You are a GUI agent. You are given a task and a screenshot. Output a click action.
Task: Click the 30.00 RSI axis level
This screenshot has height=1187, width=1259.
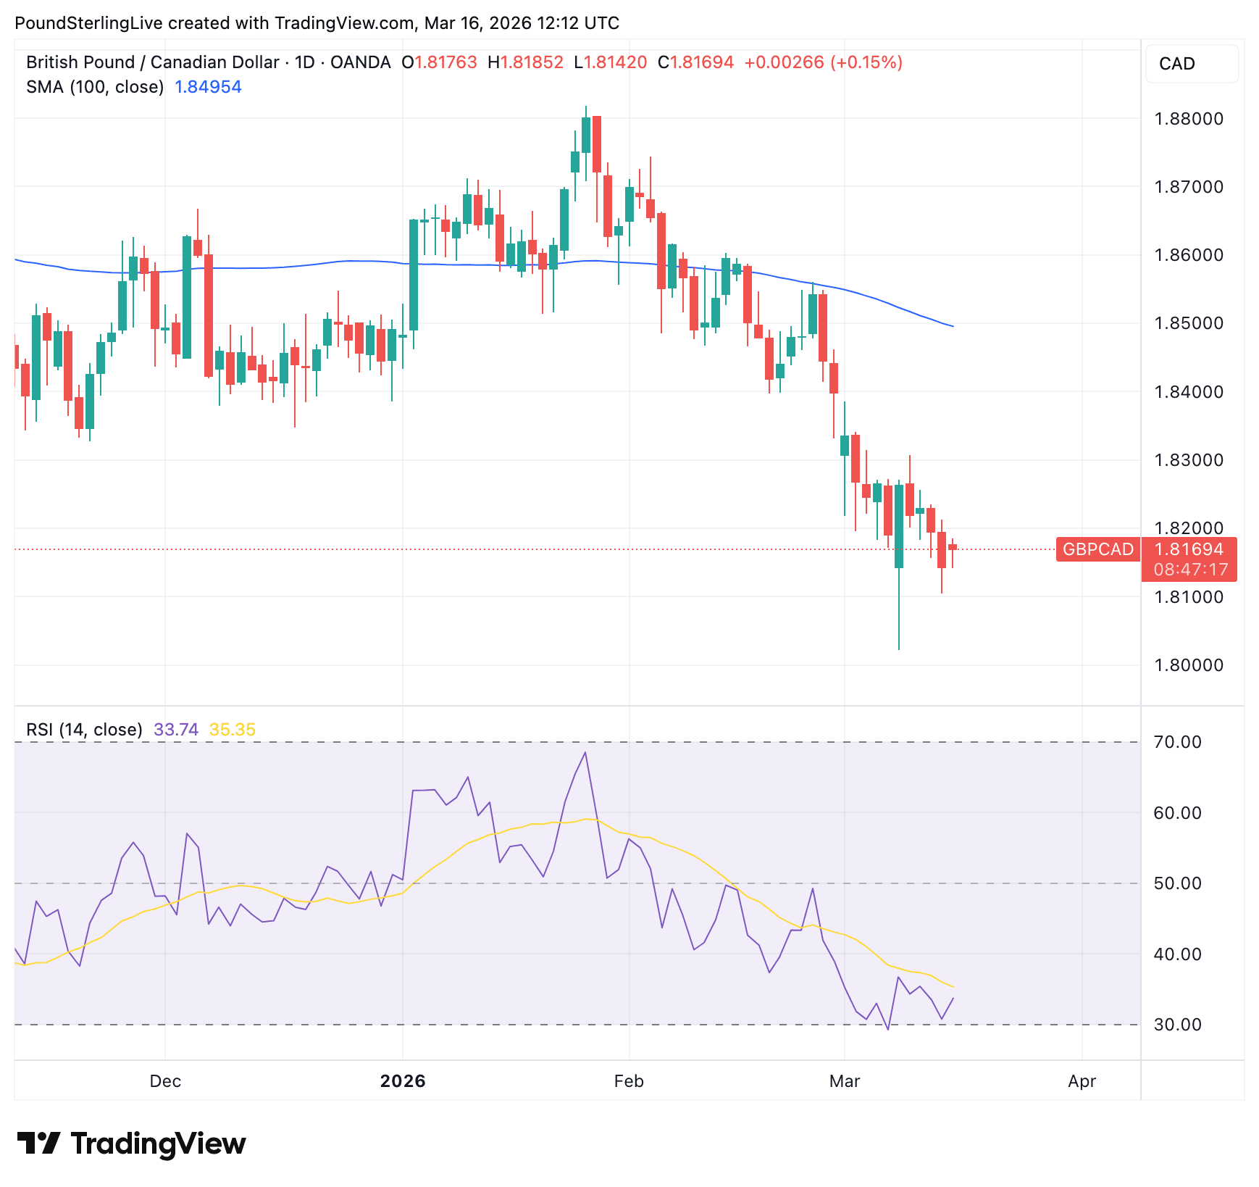pyautogui.click(x=1177, y=1025)
